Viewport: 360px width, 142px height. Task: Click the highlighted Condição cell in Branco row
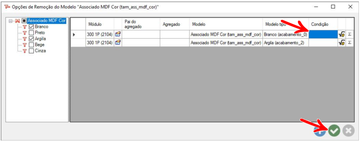coord(323,34)
